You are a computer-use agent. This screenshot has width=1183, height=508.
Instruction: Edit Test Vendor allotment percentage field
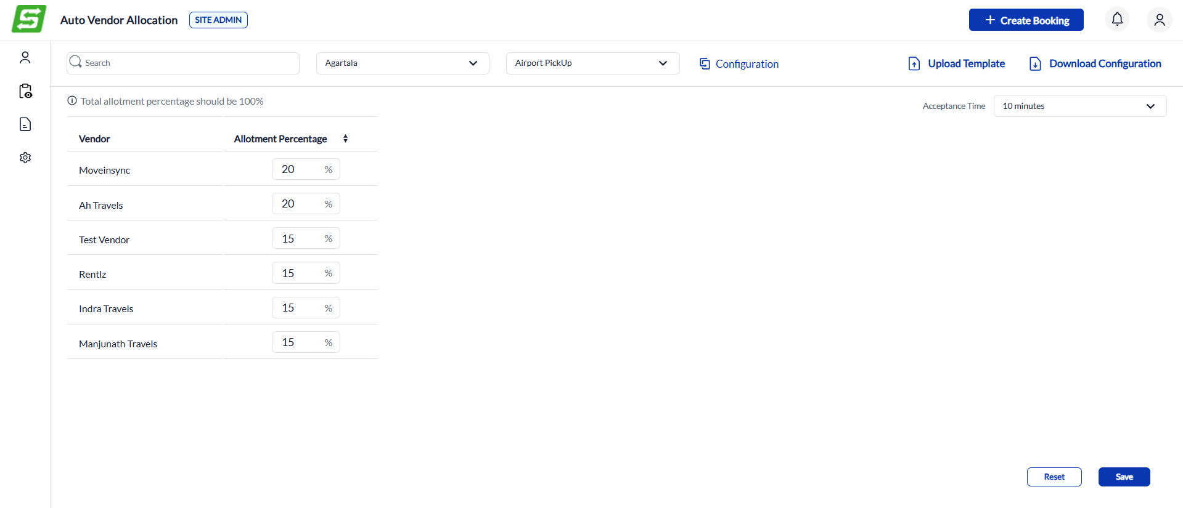[306, 238]
